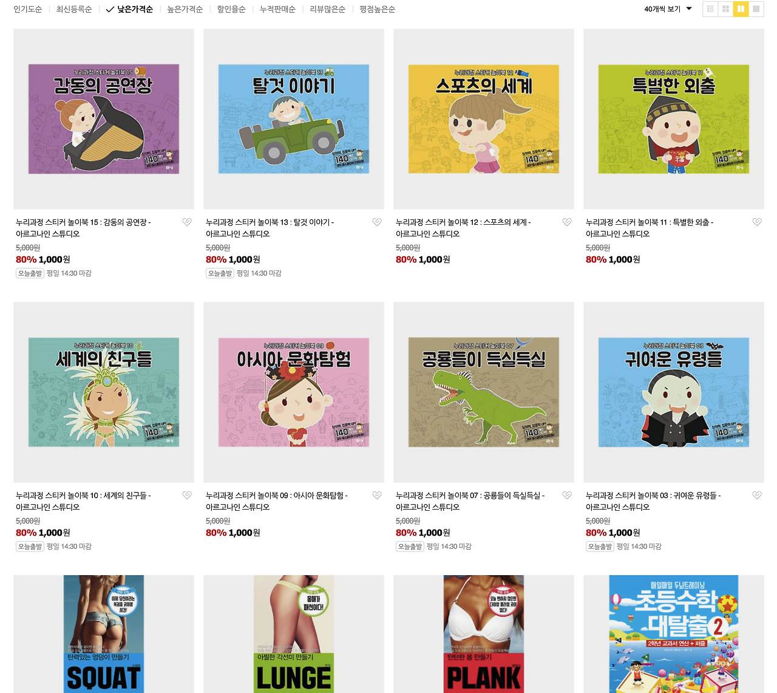This screenshot has width=777, height=693.
Task: Switch to list view layout icon
Action: 710,9
